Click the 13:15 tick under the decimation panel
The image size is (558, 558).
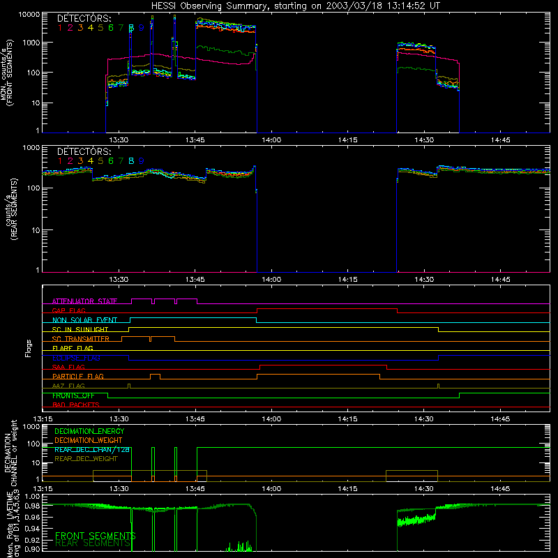[43, 489]
